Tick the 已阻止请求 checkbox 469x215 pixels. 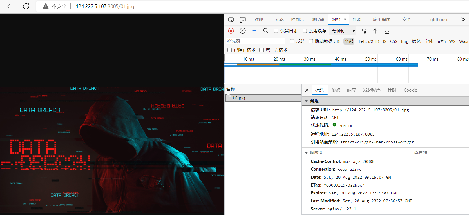[230, 50]
